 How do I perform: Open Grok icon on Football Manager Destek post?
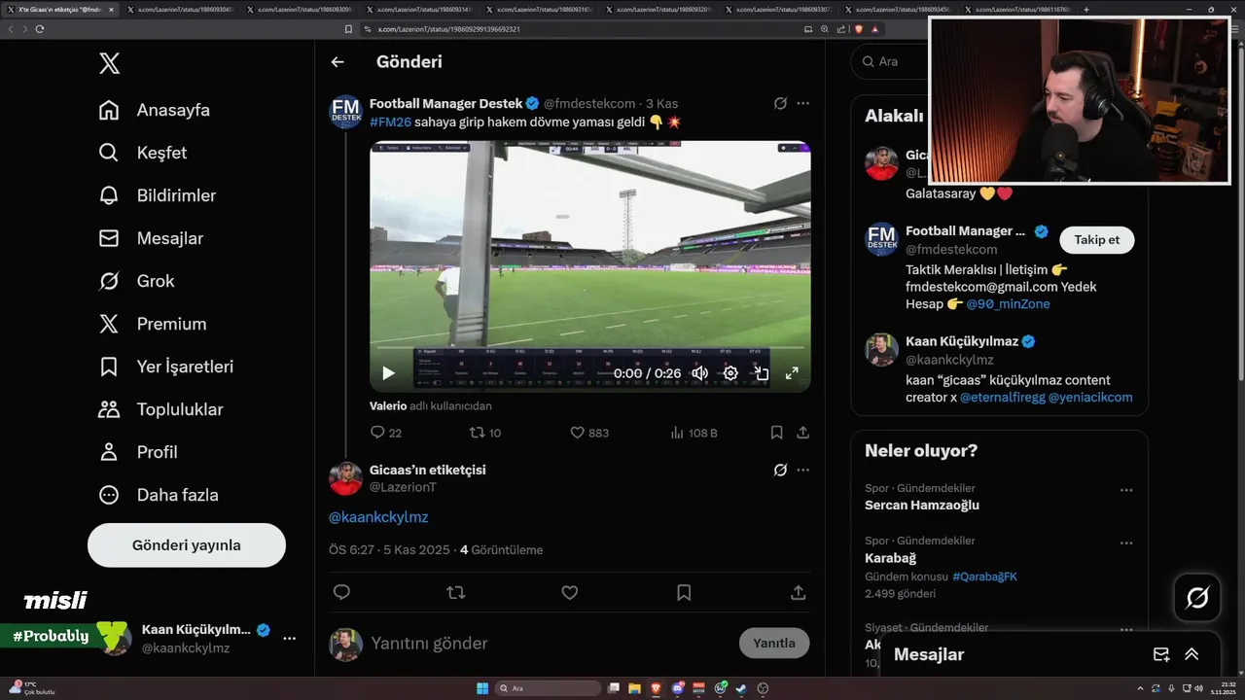click(x=780, y=103)
